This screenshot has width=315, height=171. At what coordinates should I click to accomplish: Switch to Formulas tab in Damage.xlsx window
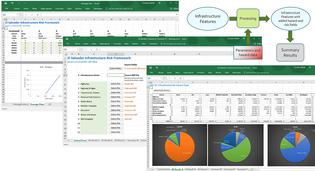(x=59, y=9)
